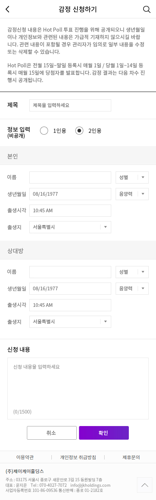This screenshot has width=156, height=500.
Task: Open 상대방 성별 dropdown
Action: pos(132,272)
